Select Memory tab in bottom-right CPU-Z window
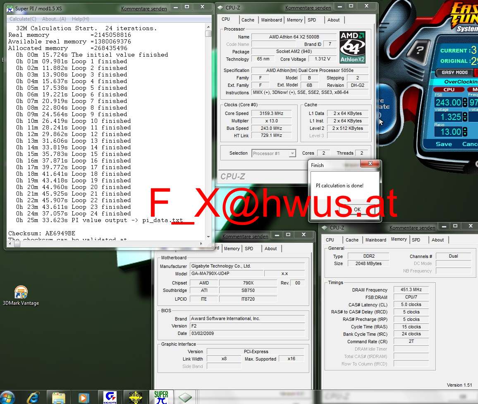The width and height of the screenshot is (478, 404). tap(399, 239)
